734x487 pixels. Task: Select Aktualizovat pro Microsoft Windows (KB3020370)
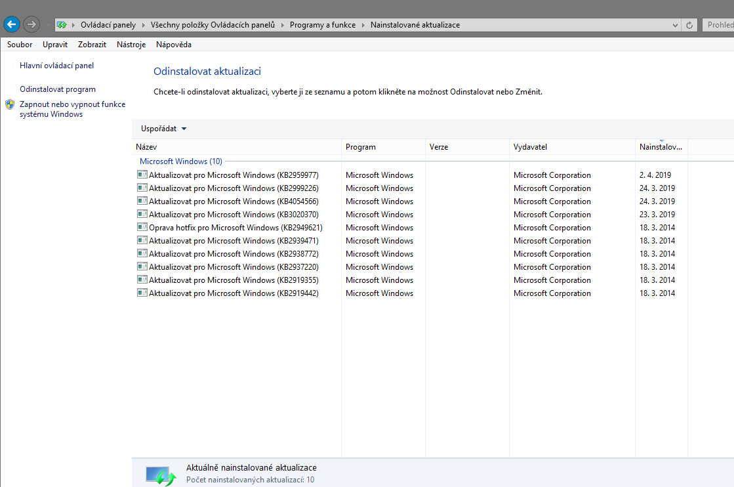tap(234, 214)
